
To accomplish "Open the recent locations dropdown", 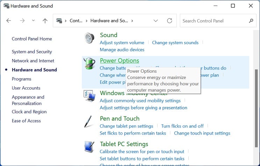I will (33, 21).
